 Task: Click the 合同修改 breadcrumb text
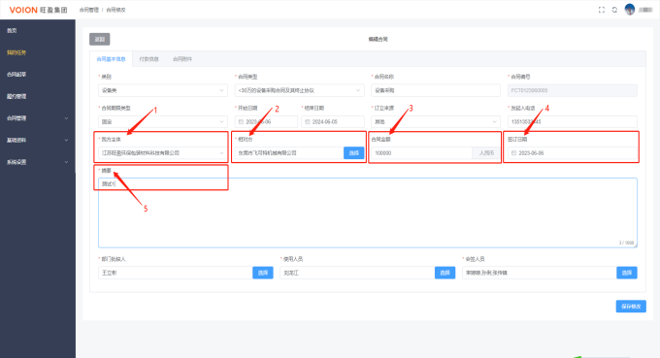point(115,10)
